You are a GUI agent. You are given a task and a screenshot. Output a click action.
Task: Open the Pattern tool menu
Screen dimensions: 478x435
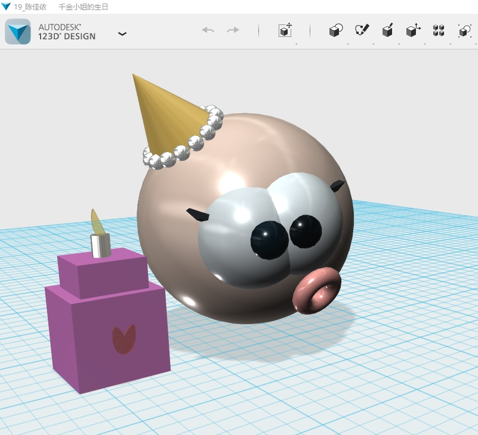point(439,30)
